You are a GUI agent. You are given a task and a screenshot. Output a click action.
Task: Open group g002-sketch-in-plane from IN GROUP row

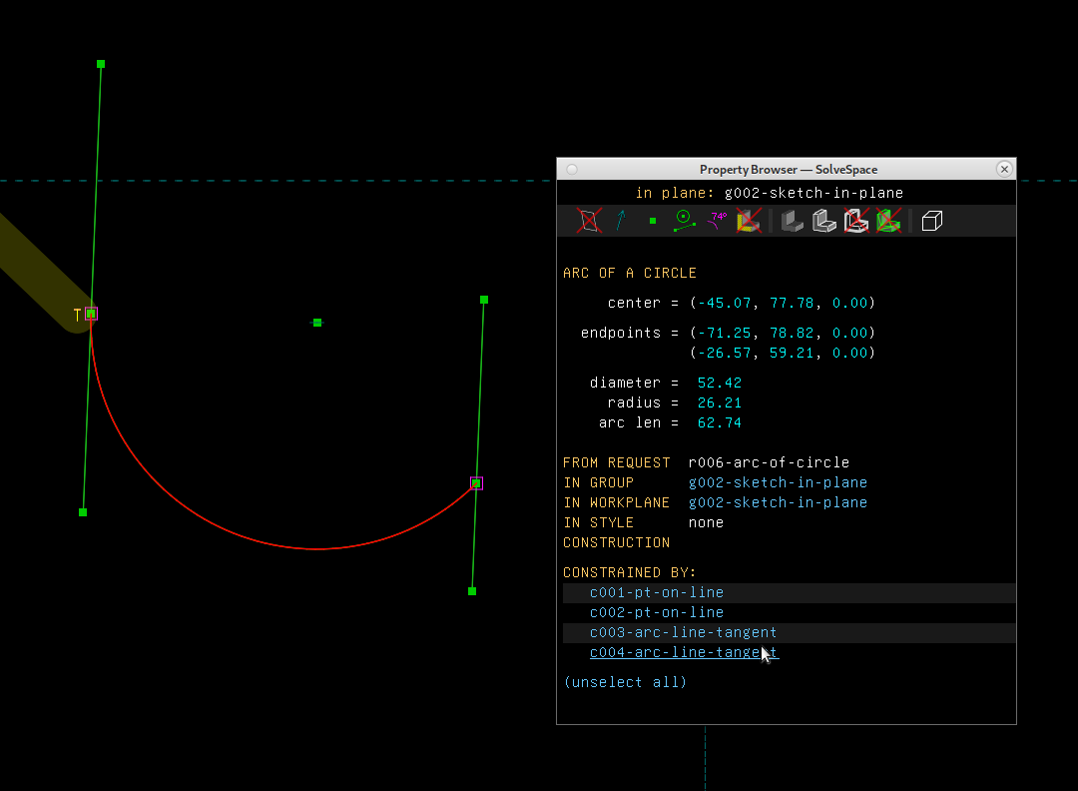coord(778,482)
